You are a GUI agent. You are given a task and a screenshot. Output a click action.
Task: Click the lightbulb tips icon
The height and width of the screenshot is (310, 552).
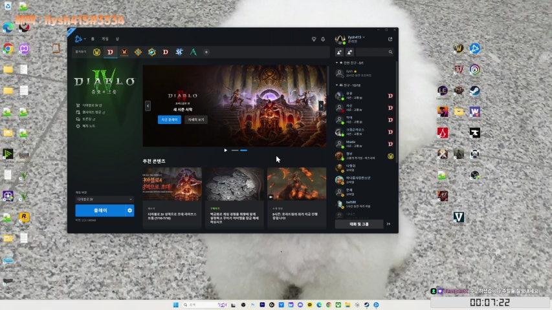point(314,39)
